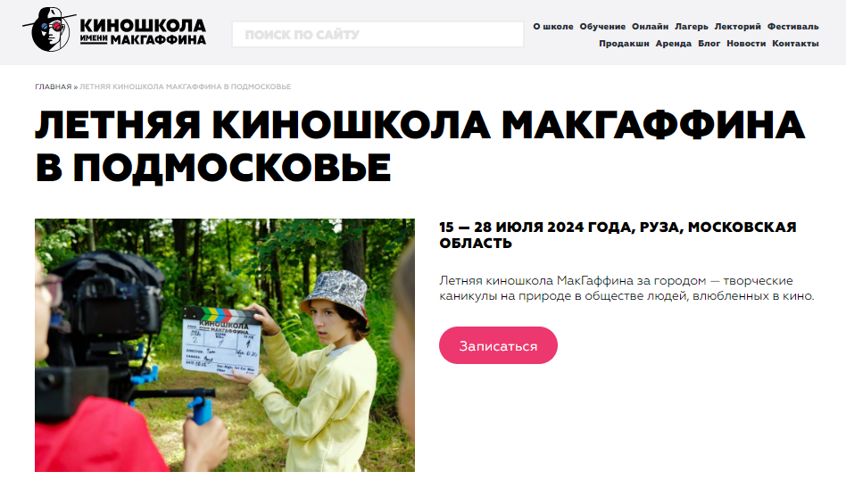Click the pink 'Записаться' button

[x=498, y=345]
